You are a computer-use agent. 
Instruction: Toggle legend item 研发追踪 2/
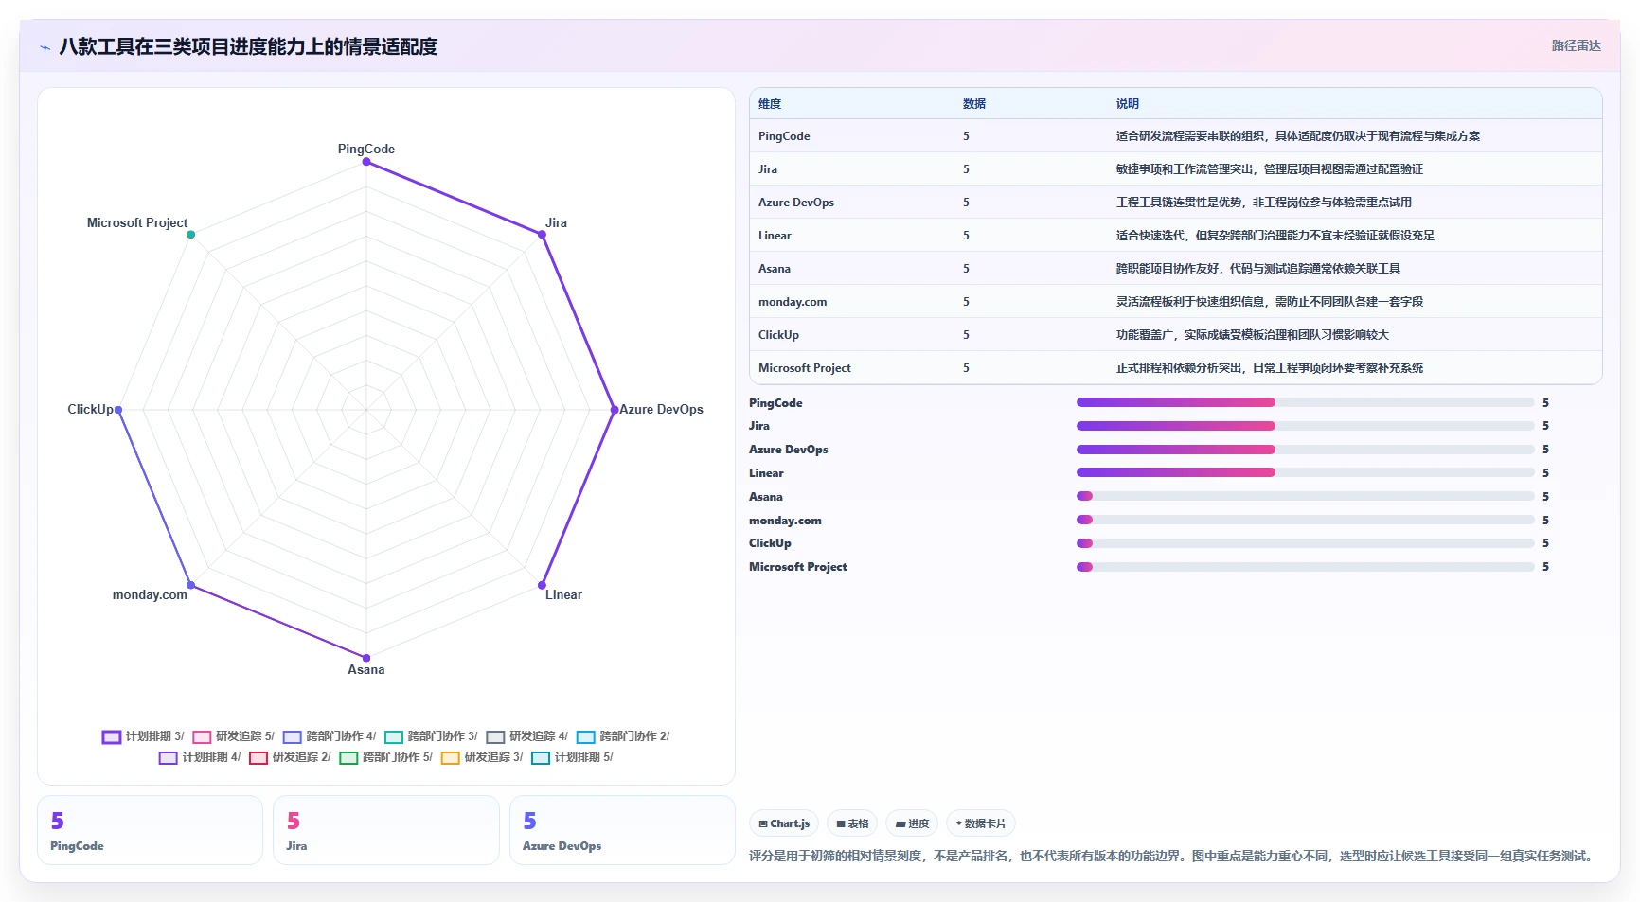click(x=290, y=757)
